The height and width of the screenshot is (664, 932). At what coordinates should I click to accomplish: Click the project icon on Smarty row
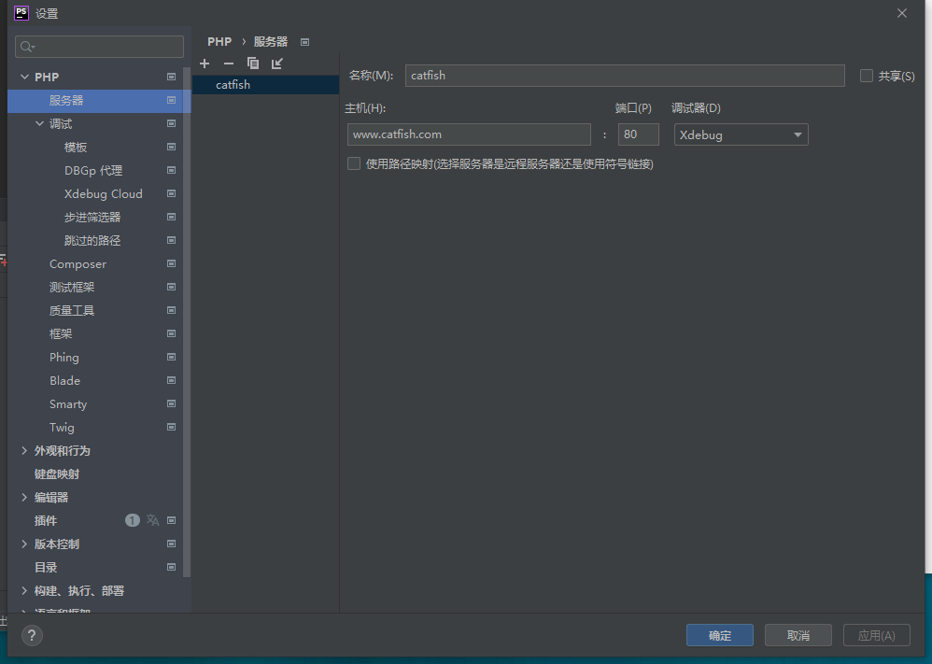pyautogui.click(x=171, y=403)
